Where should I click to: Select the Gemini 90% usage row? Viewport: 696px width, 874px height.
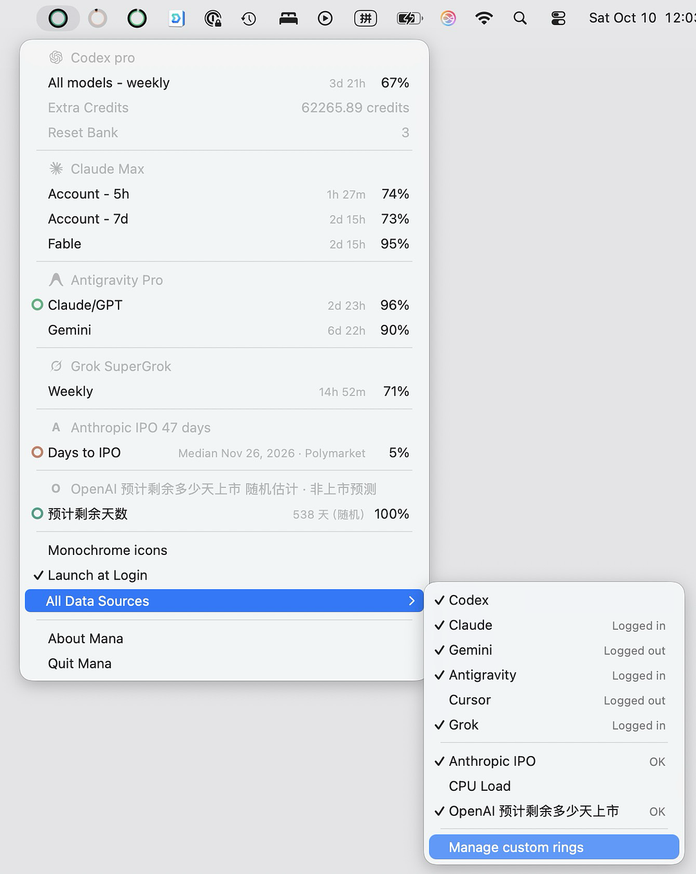click(x=224, y=330)
